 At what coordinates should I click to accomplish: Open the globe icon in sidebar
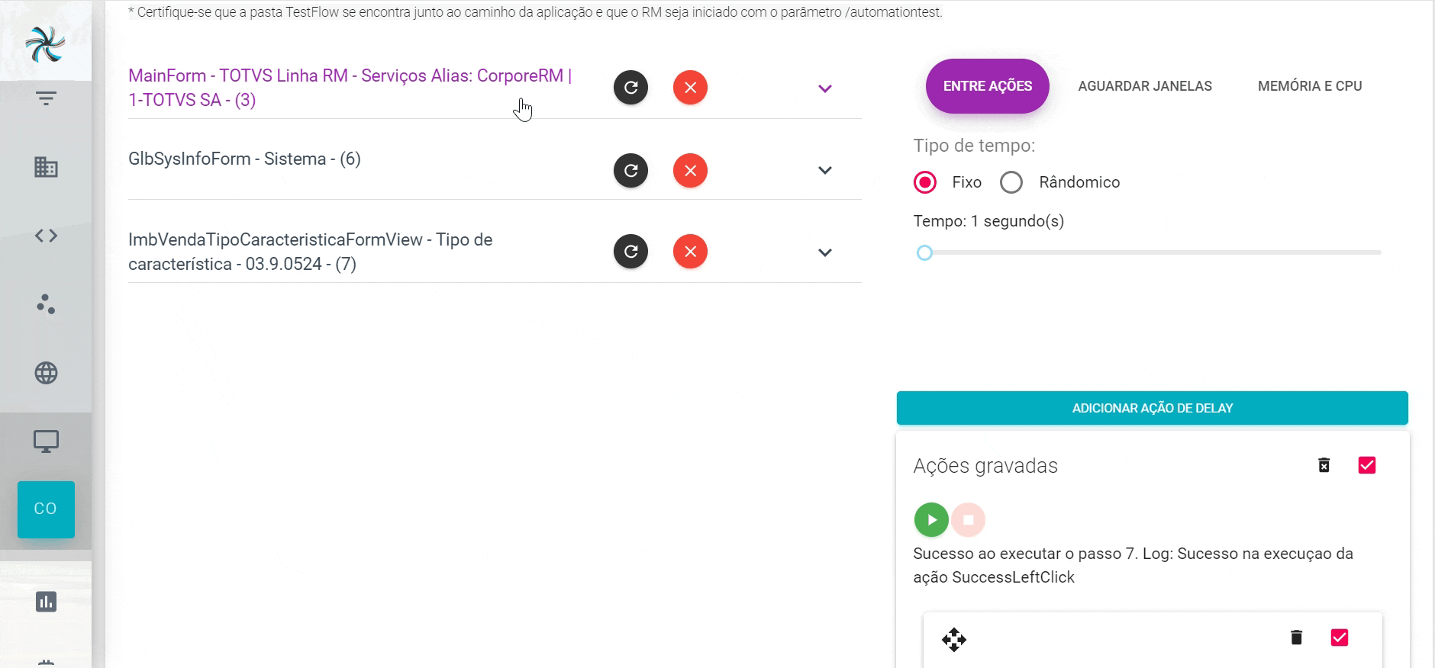pyautogui.click(x=46, y=373)
